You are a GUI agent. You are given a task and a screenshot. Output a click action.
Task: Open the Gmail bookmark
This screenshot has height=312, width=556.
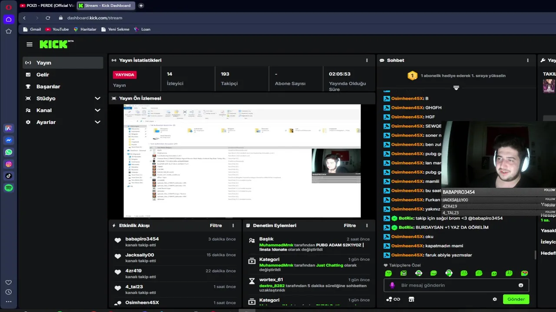click(31, 29)
